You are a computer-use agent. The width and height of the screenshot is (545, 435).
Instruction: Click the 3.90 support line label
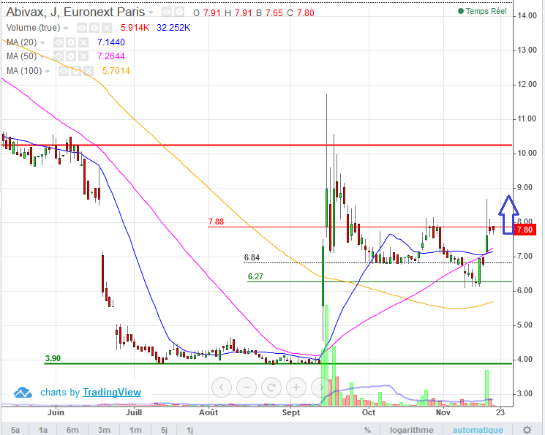coord(53,358)
